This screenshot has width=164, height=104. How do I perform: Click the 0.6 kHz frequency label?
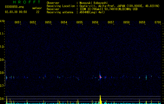(2, 99)
